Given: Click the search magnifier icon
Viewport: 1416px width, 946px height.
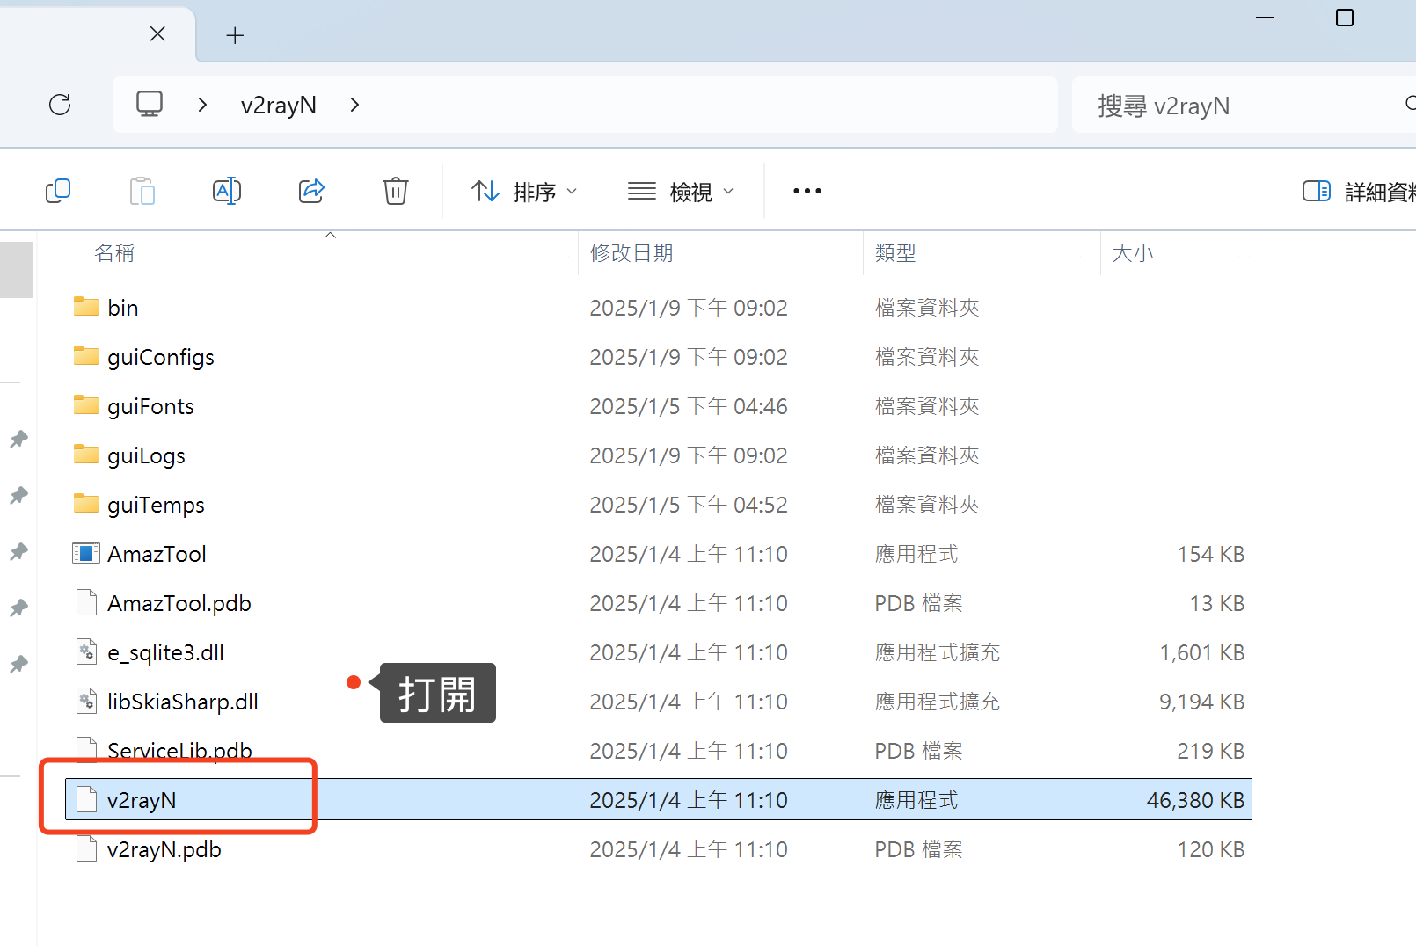Looking at the screenshot, I should (x=1411, y=104).
